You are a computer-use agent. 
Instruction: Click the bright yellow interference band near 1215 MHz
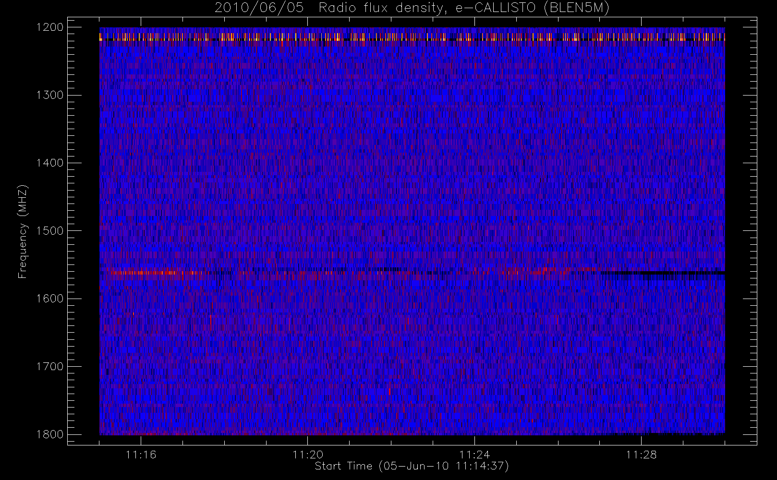click(412, 36)
